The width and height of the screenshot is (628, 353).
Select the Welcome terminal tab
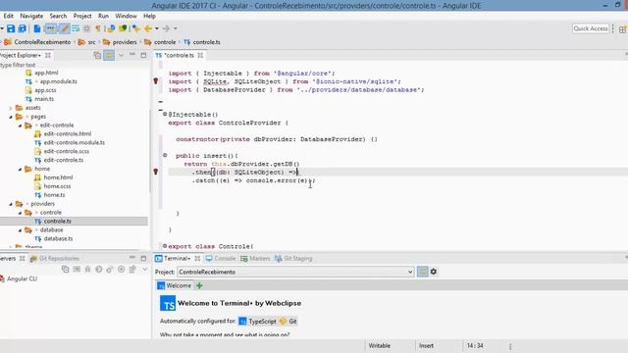175,285
